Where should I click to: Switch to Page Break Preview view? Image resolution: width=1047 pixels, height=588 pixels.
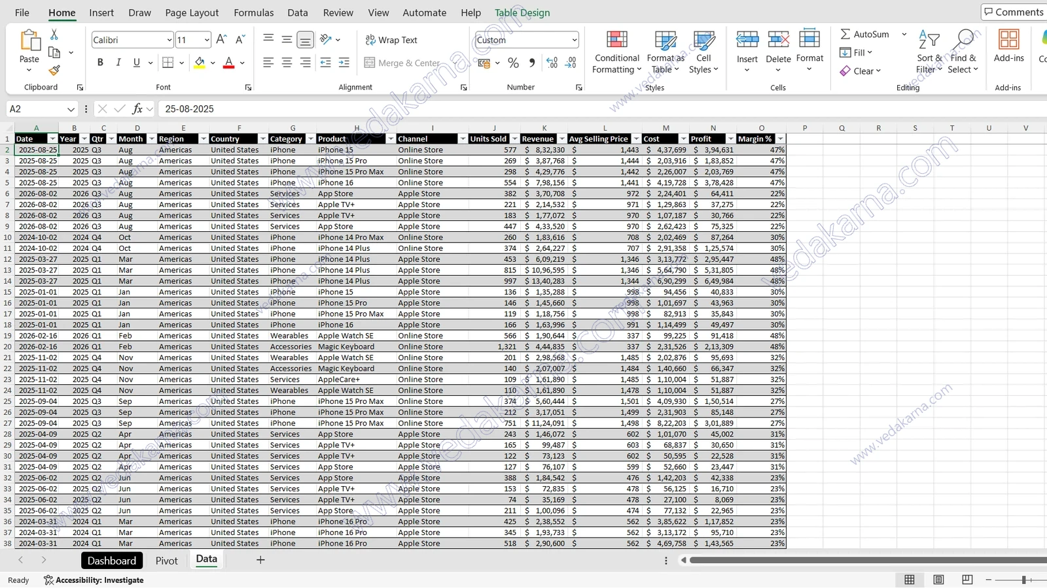[x=967, y=580]
